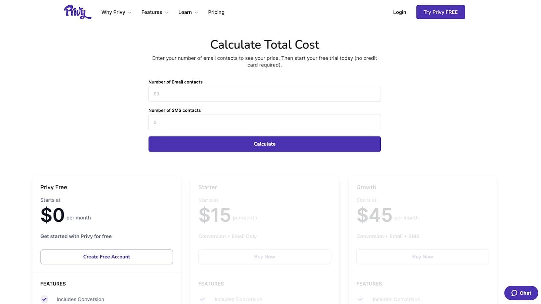The height and width of the screenshot is (304, 541).
Task: Click the Number of SMS contacts field
Action: 264,122
